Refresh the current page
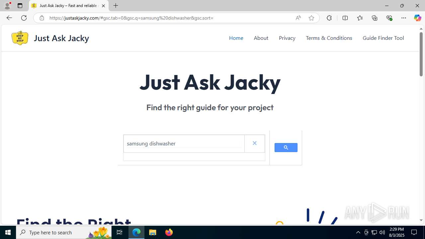Image resolution: width=425 pixels, height=239 pixels. pyautogui.click(x=24, y=18)
